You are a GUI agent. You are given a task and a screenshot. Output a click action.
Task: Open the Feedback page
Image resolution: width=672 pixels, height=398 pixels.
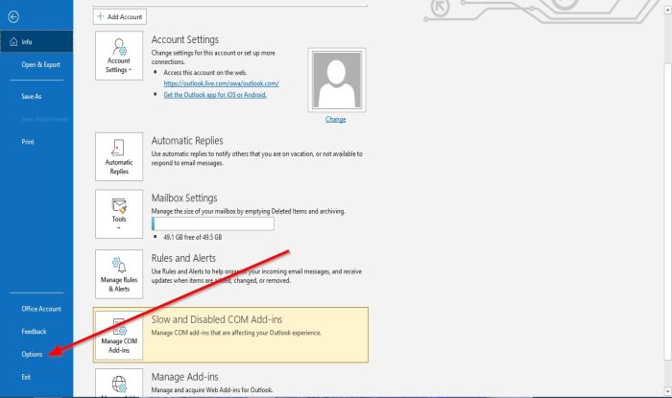pos(34,331)
